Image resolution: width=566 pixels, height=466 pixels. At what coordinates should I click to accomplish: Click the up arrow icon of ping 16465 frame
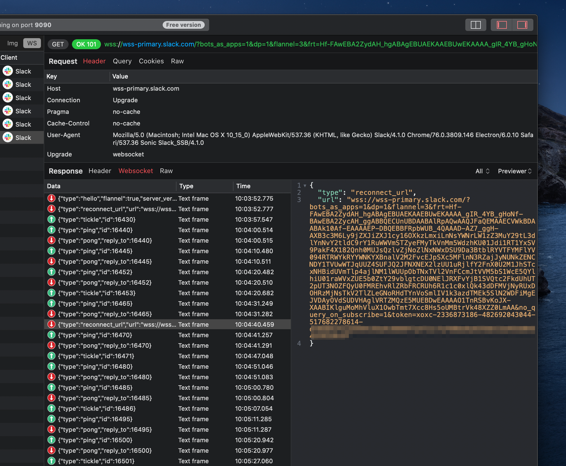point(51,303)
